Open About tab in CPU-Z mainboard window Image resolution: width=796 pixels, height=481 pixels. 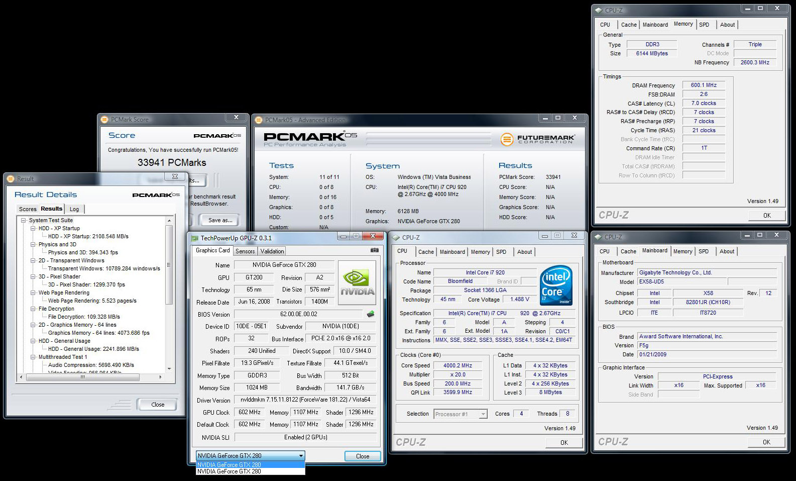pos(727,251)
